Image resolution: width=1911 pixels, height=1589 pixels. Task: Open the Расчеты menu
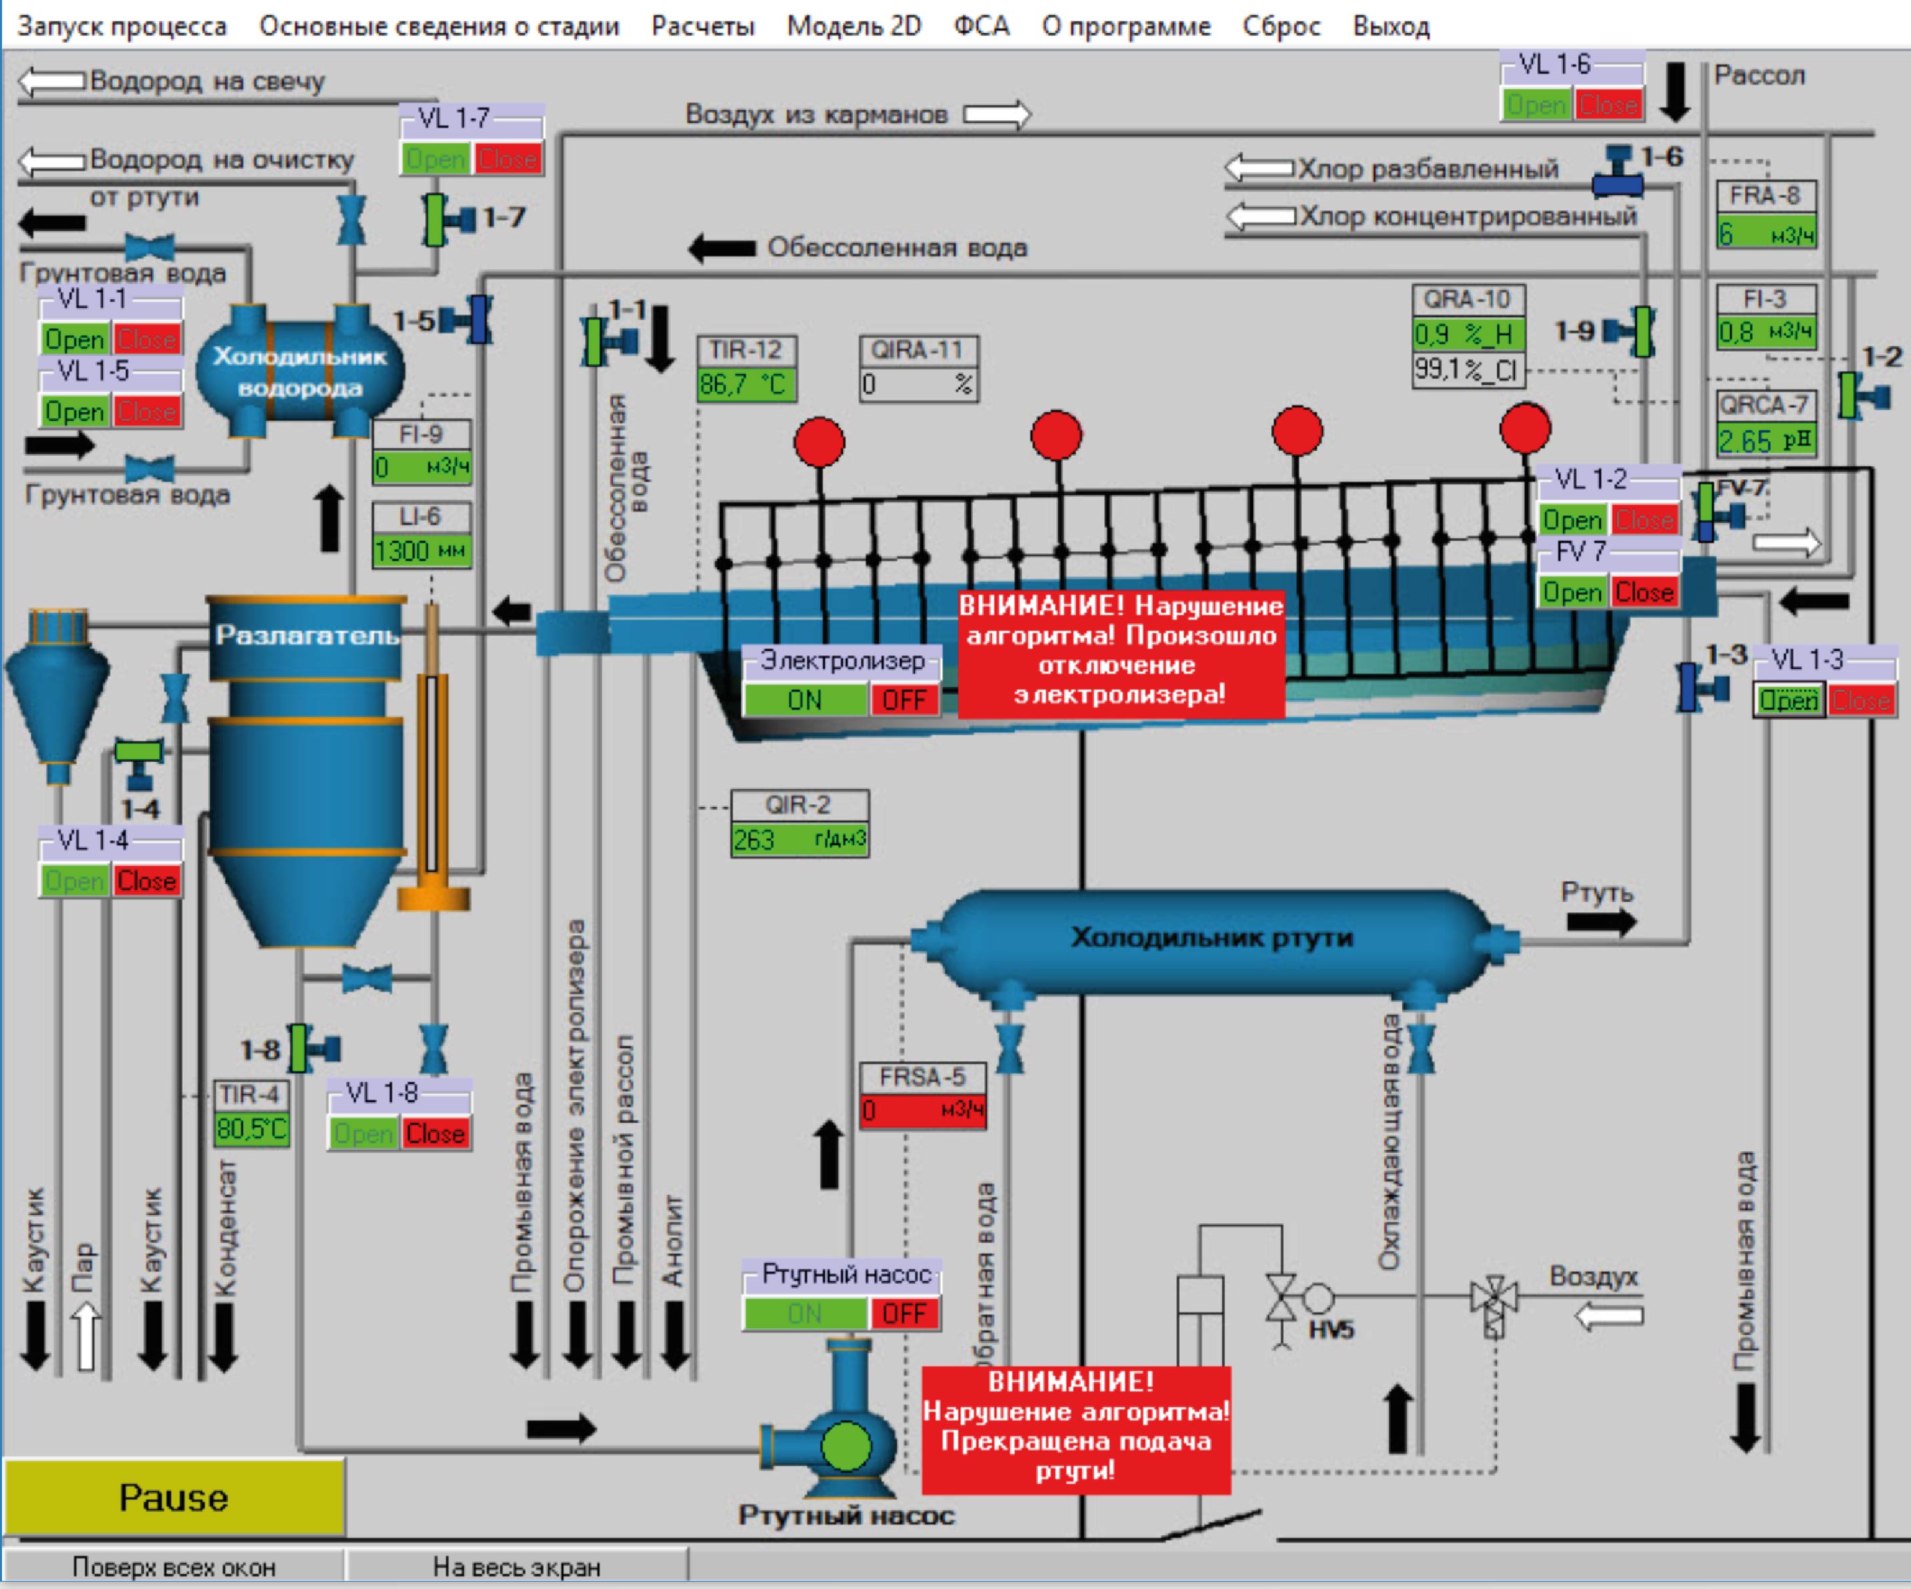click(x=703, y=25)
